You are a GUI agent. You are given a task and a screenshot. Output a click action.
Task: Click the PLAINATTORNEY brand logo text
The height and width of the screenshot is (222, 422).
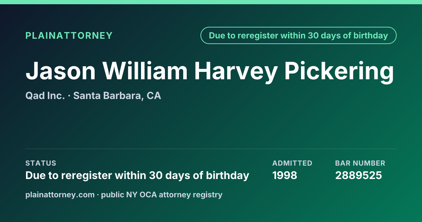[69, 36]
